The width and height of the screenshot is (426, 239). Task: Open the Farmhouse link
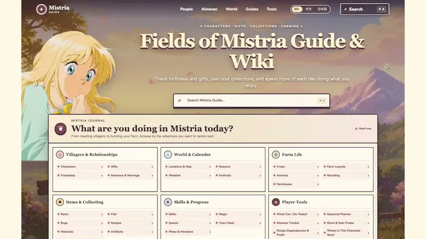coord(296,184)
